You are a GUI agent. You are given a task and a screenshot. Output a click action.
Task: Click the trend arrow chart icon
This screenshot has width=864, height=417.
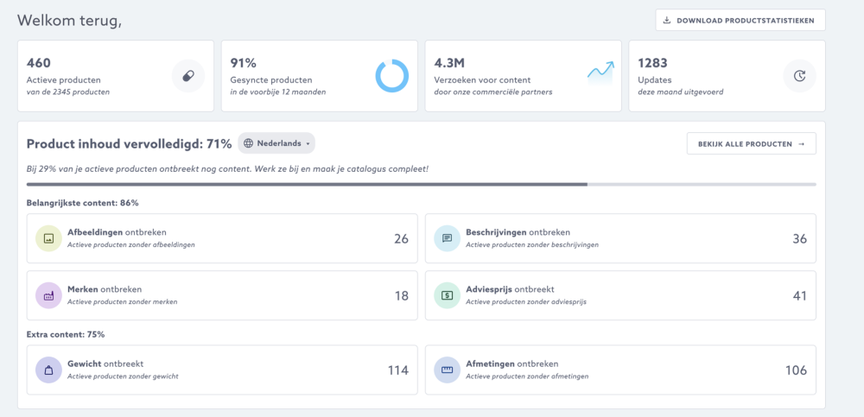pos(600,73)
